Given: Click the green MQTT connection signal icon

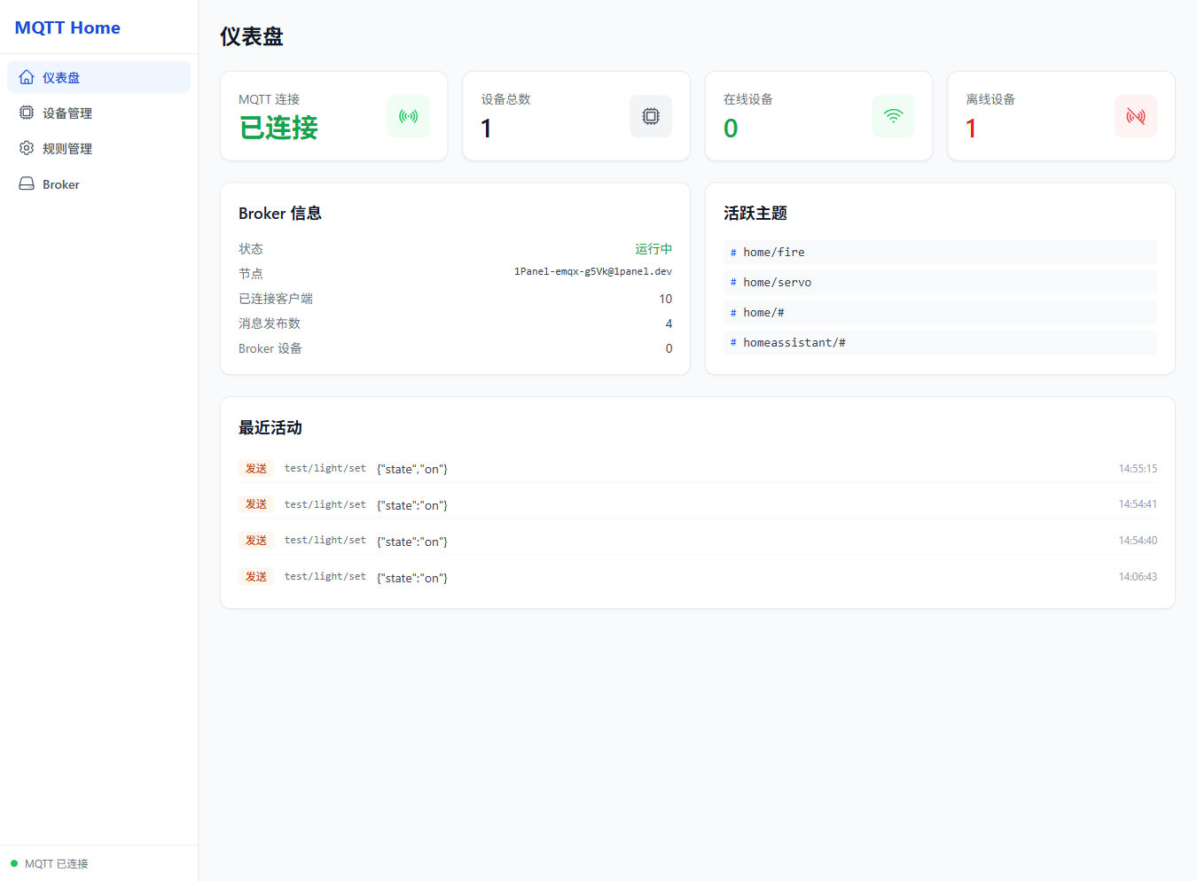Looking at the screenshot, I should click(x=408, y=116).
